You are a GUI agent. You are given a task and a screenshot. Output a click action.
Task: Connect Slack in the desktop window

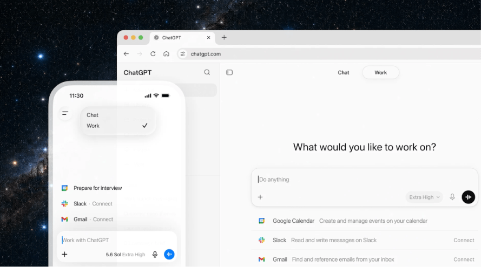pyautogui.click(x=464, y=240)
